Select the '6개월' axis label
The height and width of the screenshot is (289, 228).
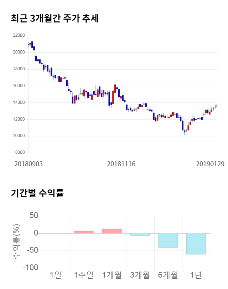click(x=168, y=275)
